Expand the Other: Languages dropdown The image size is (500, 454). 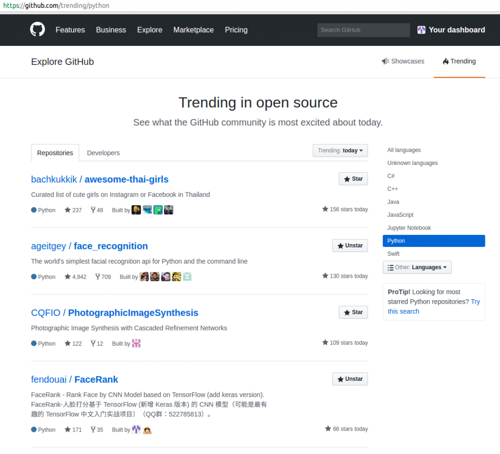pyautogui.click(x=417, y=267)
